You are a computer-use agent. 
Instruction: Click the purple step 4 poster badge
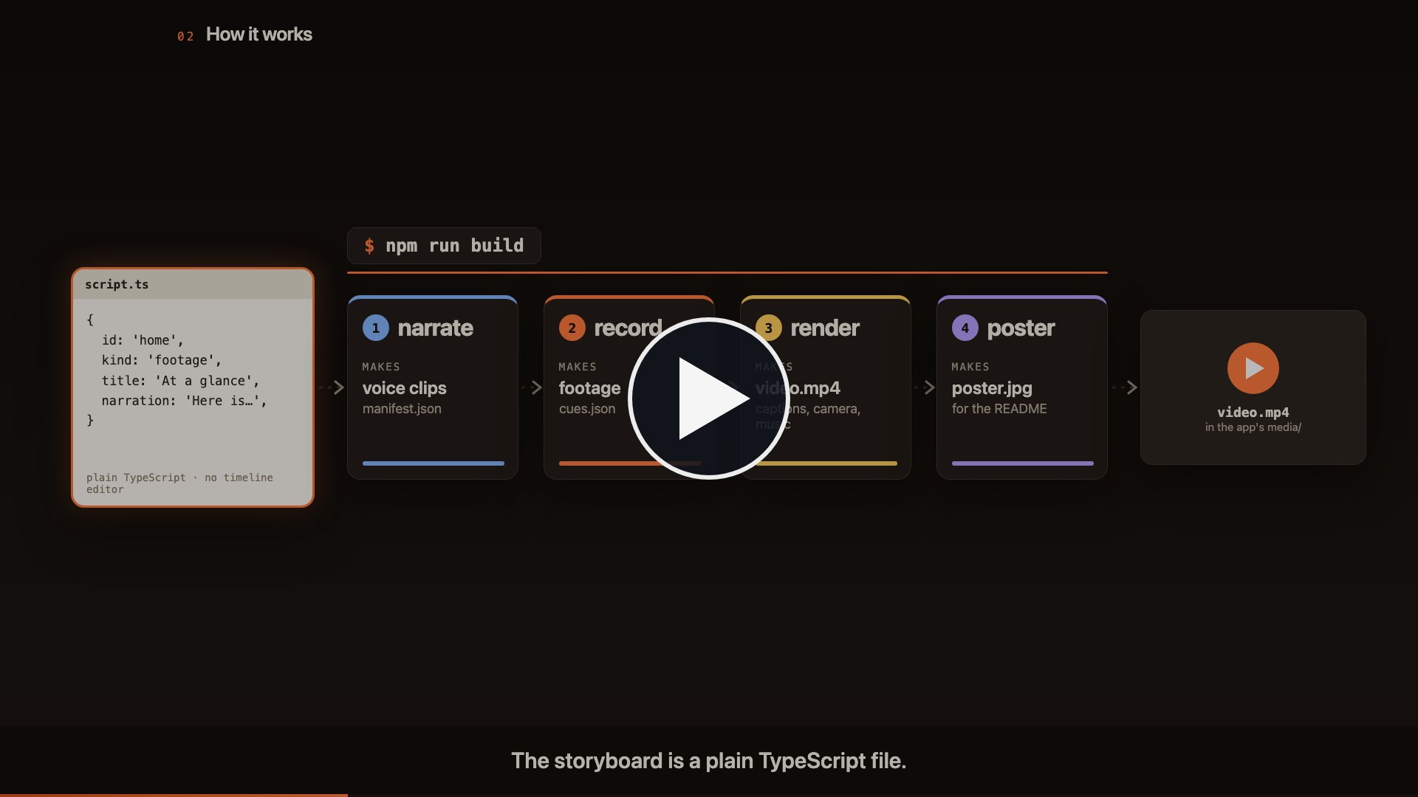click(x=965, y=328)
